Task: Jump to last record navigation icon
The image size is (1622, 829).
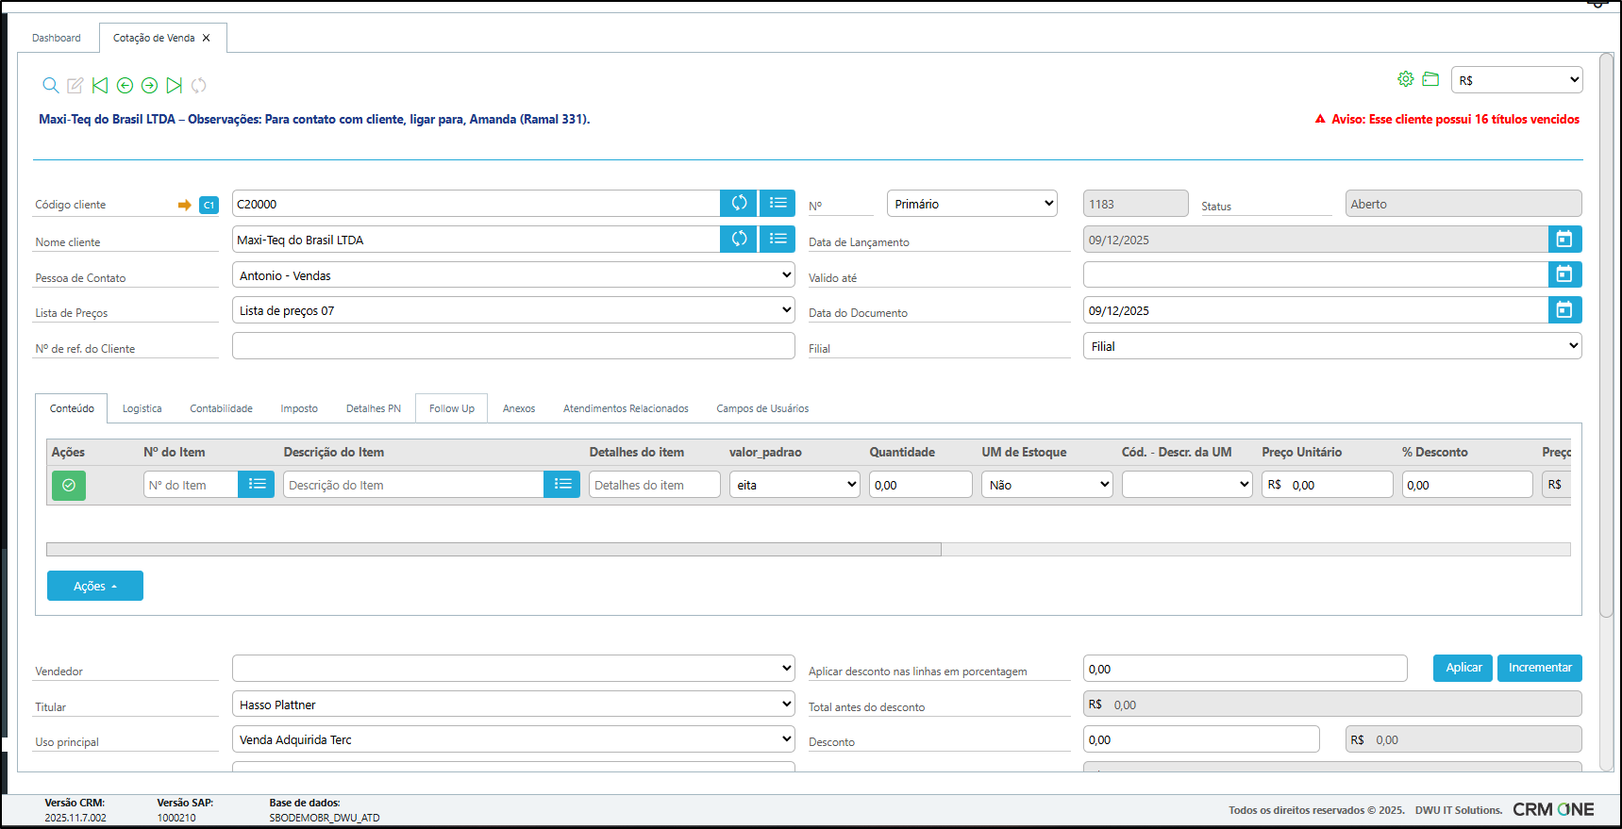Action: click(174, 86)
